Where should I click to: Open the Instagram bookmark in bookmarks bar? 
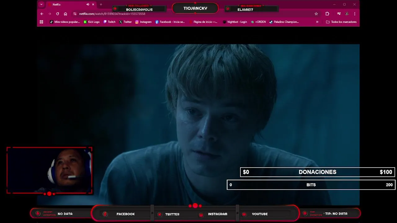click(143, 22)
